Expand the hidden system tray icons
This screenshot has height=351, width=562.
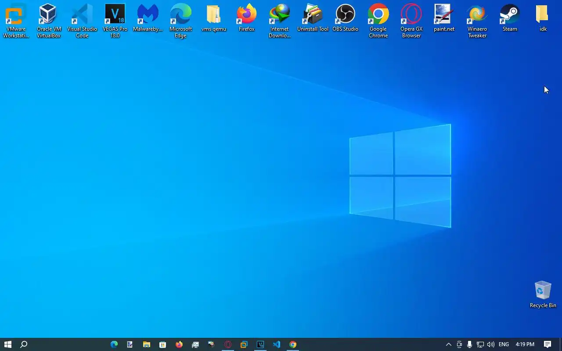[x=448, y=344]
